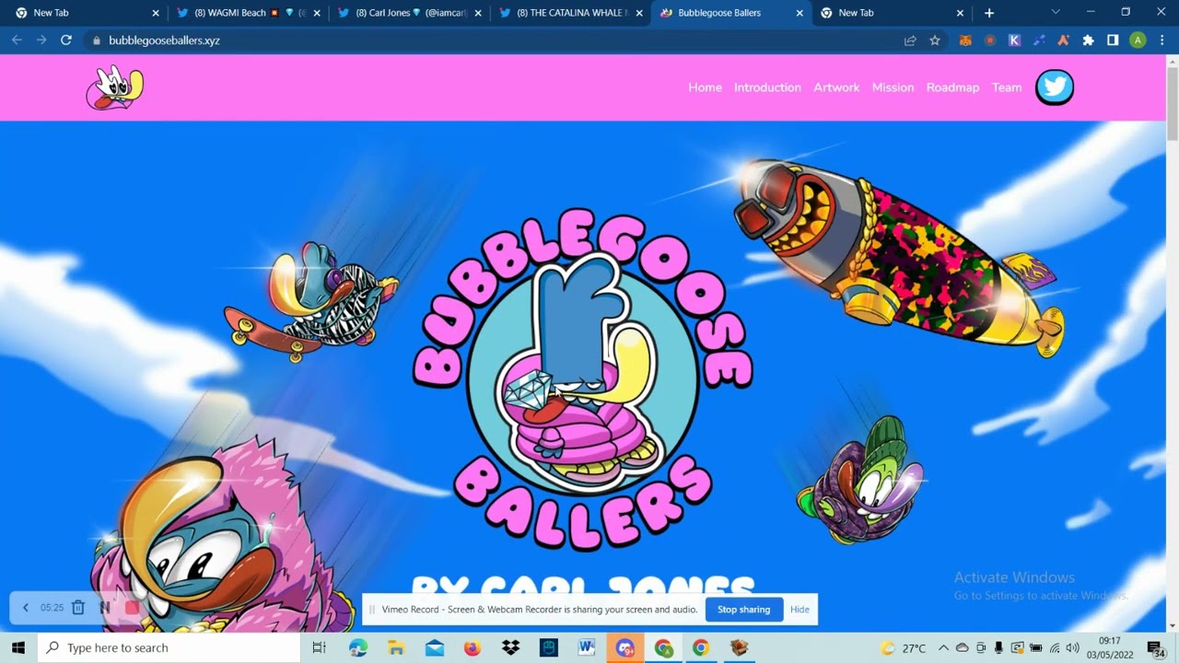Collapse recorder panel with left chevron

click(25, 608)
